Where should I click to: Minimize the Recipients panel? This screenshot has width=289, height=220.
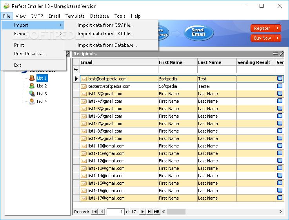point(275,54)
